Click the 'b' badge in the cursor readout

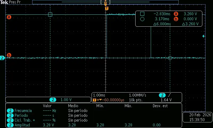click(x=176, y=19)
